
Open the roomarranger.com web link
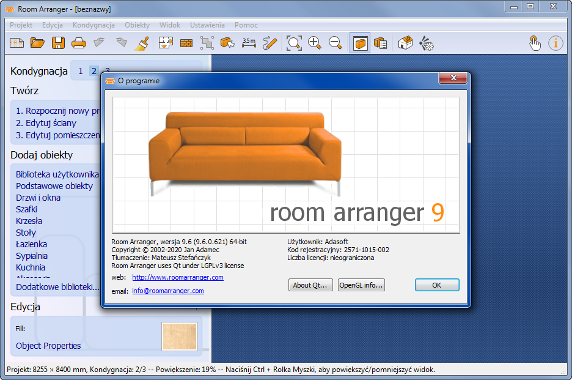178,277
